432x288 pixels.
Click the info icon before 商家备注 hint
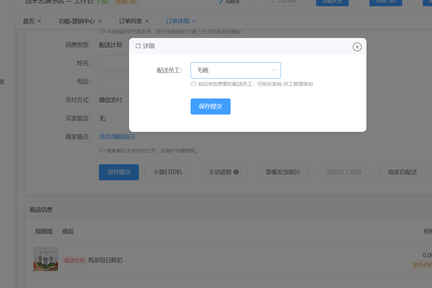tap(102, 151)
